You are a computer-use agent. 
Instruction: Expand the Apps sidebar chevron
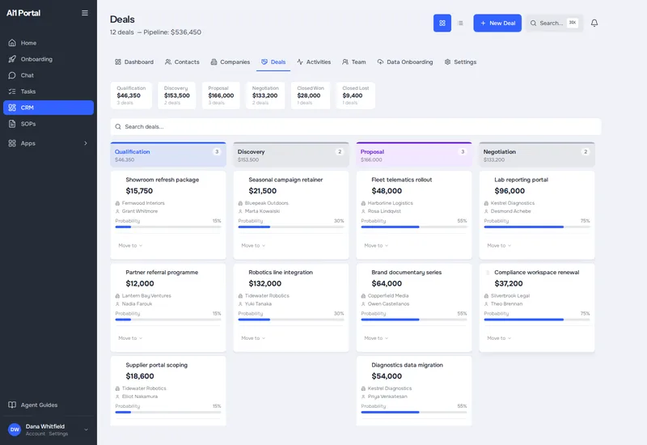86,143
